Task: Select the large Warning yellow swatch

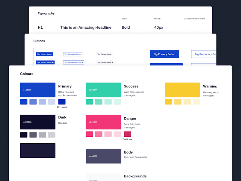Action: (183, 90)
